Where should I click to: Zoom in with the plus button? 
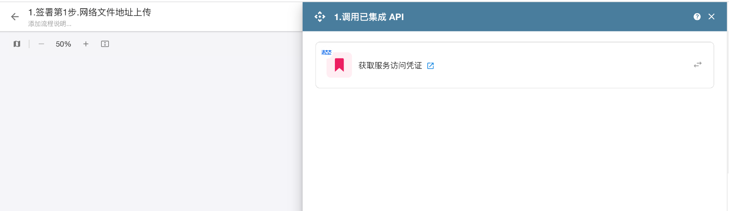[x=86, y=44]
